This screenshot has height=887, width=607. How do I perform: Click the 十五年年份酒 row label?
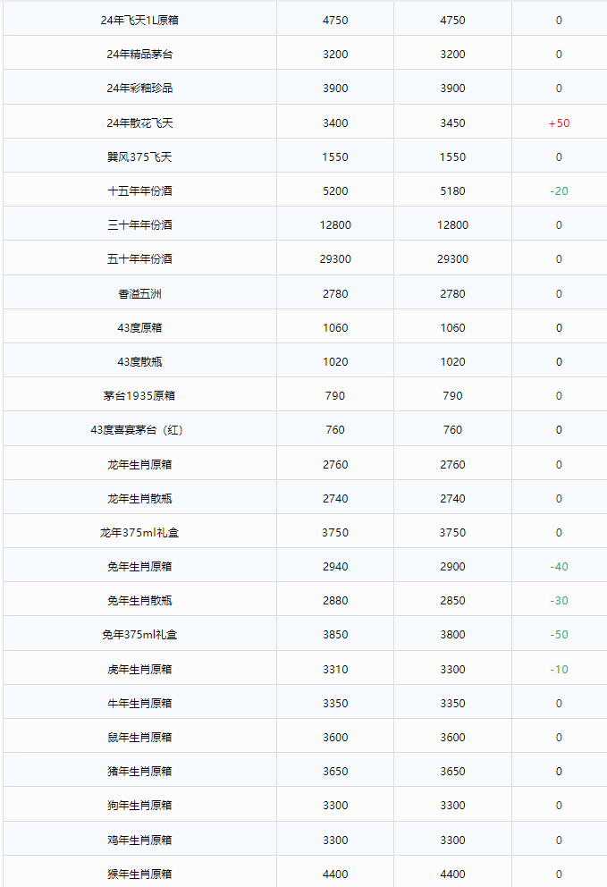click(x=139, y=191)
